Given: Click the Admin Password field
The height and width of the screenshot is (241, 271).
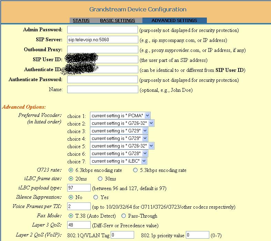Looking at the screenshot, I should [102, 30].
